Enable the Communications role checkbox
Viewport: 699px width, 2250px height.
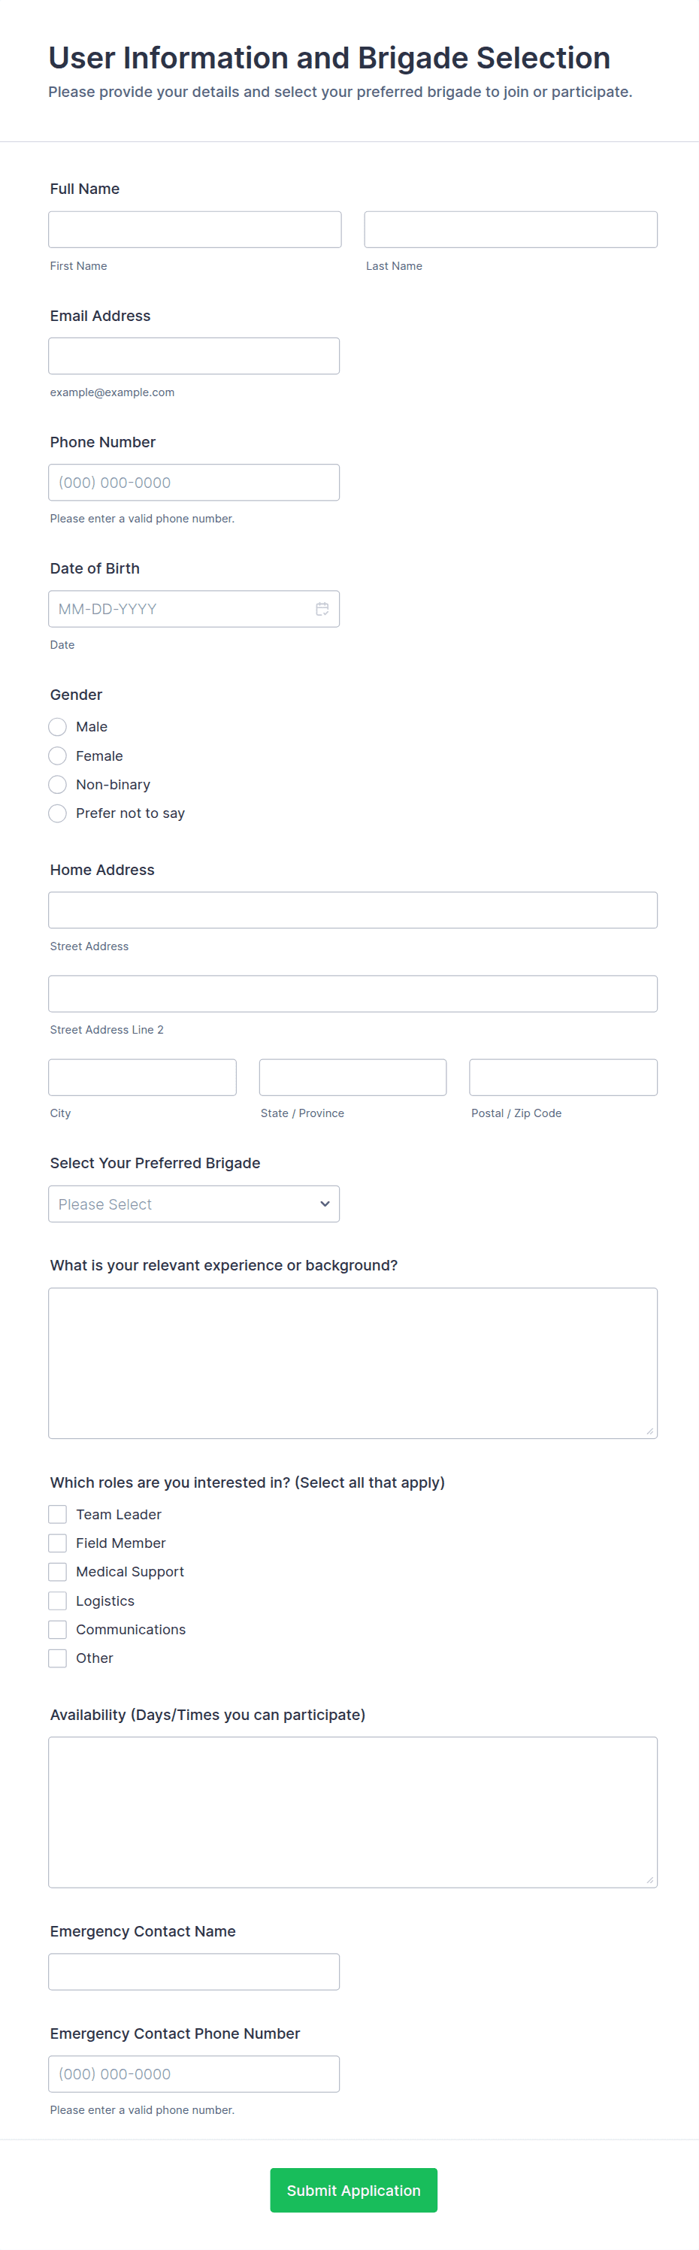(58, 1630)
